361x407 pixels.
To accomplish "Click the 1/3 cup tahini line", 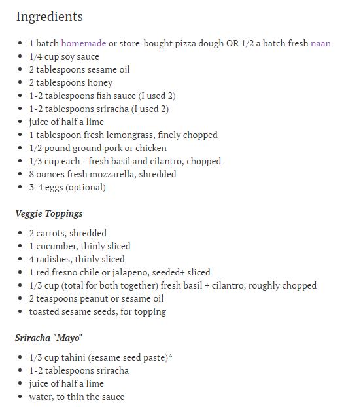I will (101, 357).
